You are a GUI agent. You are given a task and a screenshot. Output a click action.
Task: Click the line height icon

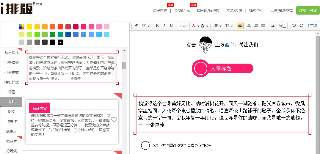pyautogui.click(x=227, y=26)
